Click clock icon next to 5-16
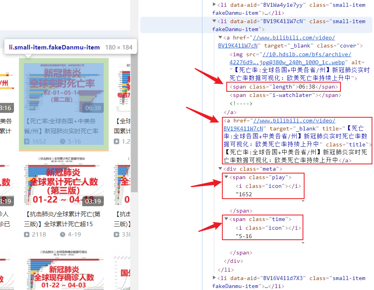 [x=63, y=142]
